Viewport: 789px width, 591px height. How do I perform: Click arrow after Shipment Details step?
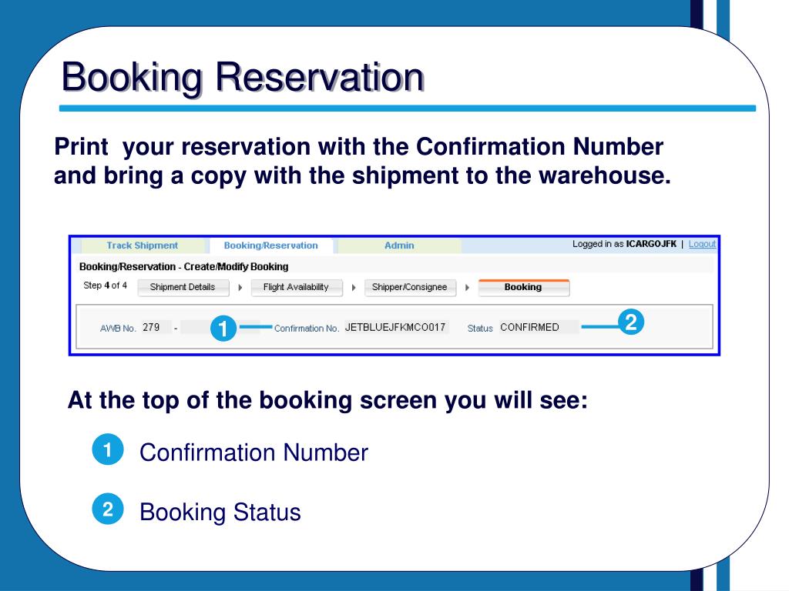coord(240,288)
